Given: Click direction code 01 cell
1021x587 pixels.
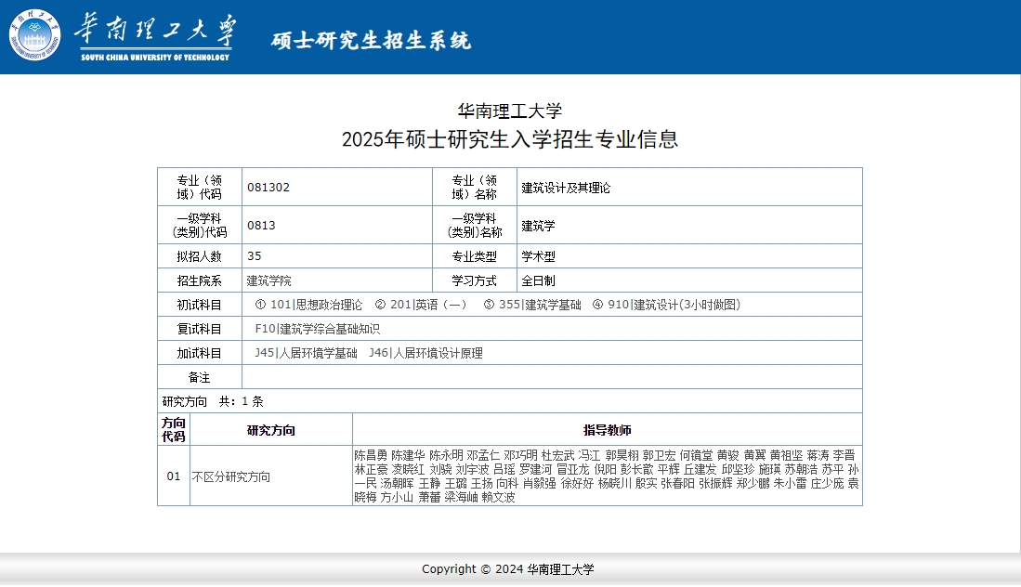Looking at the screenshot, I should pyautogui.click(x=173, y=476).
